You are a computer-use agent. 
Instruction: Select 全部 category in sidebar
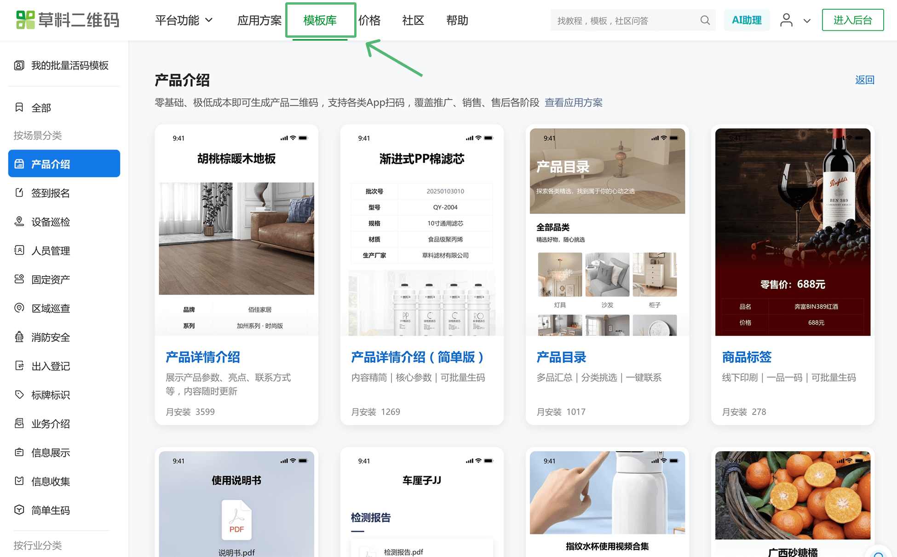tap(41, 108)
